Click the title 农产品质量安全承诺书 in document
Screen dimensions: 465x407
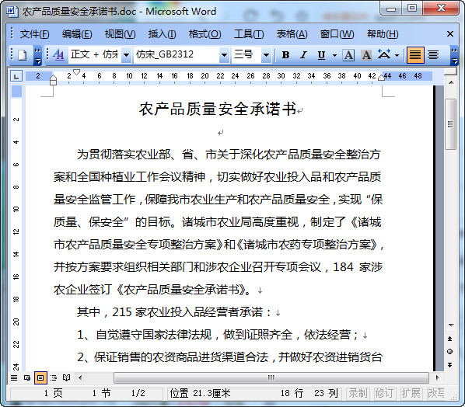pyautogui.click(x=218, y=109)
